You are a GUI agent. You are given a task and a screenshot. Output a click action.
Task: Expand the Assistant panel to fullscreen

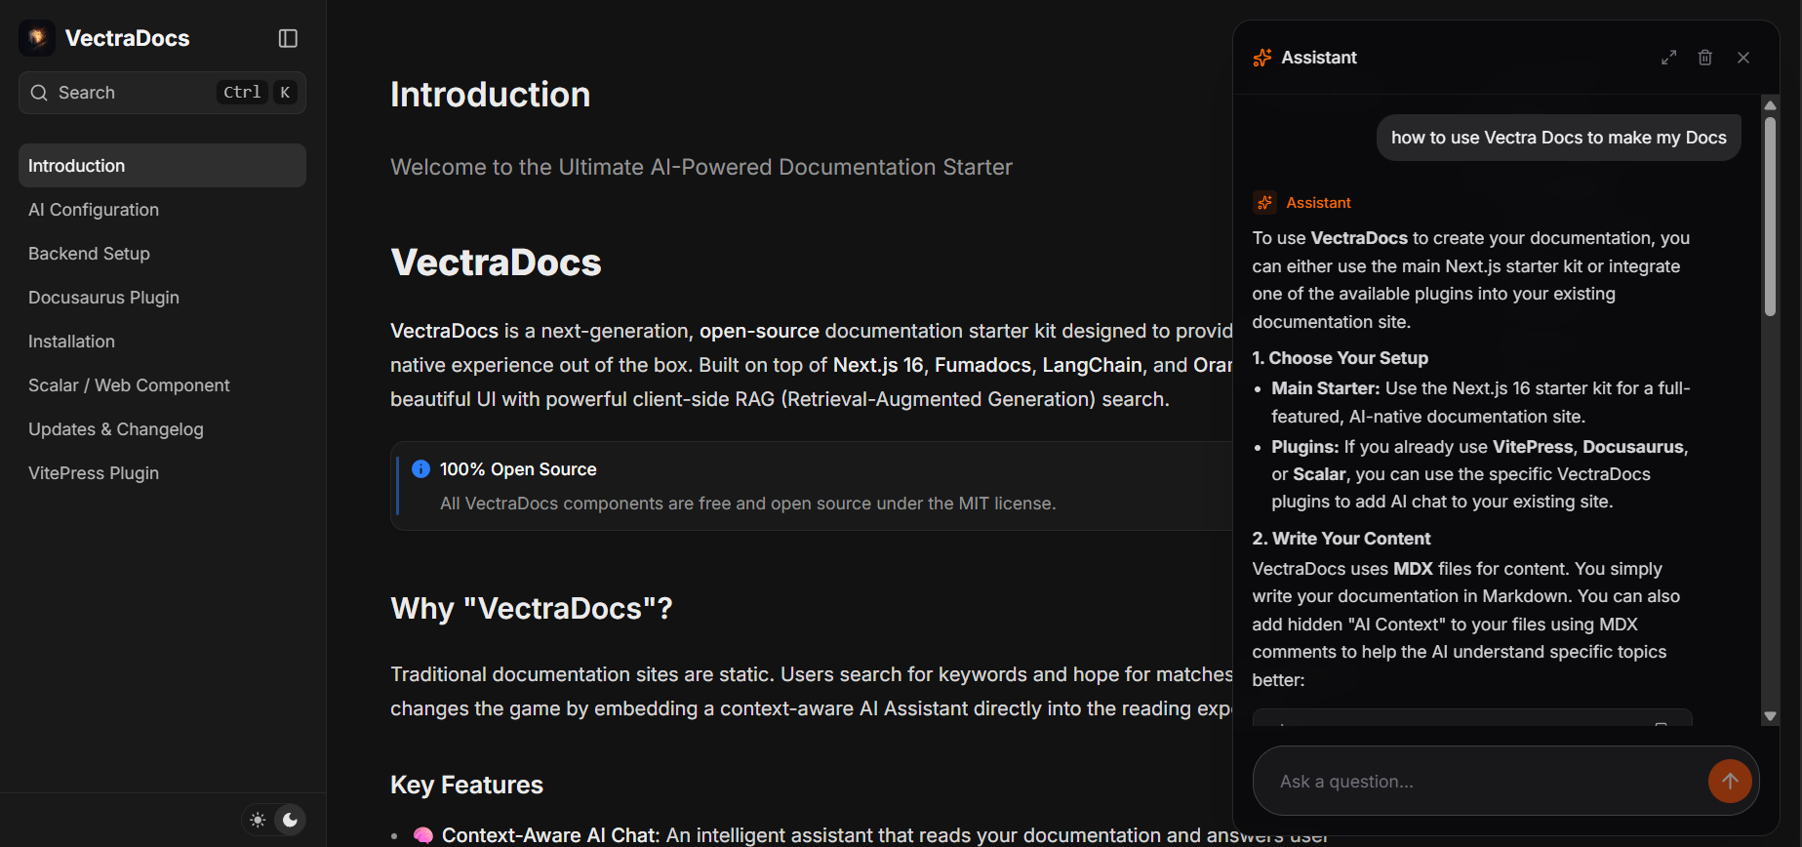[x=1669, y=58]
